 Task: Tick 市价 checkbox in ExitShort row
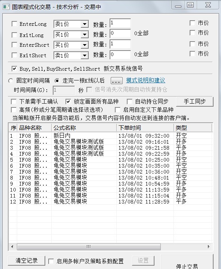pos(192,54)
